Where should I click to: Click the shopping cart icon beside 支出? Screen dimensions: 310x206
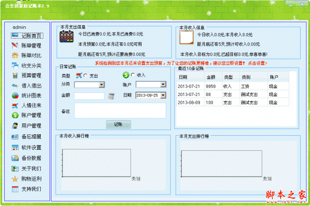pos(79,75)
